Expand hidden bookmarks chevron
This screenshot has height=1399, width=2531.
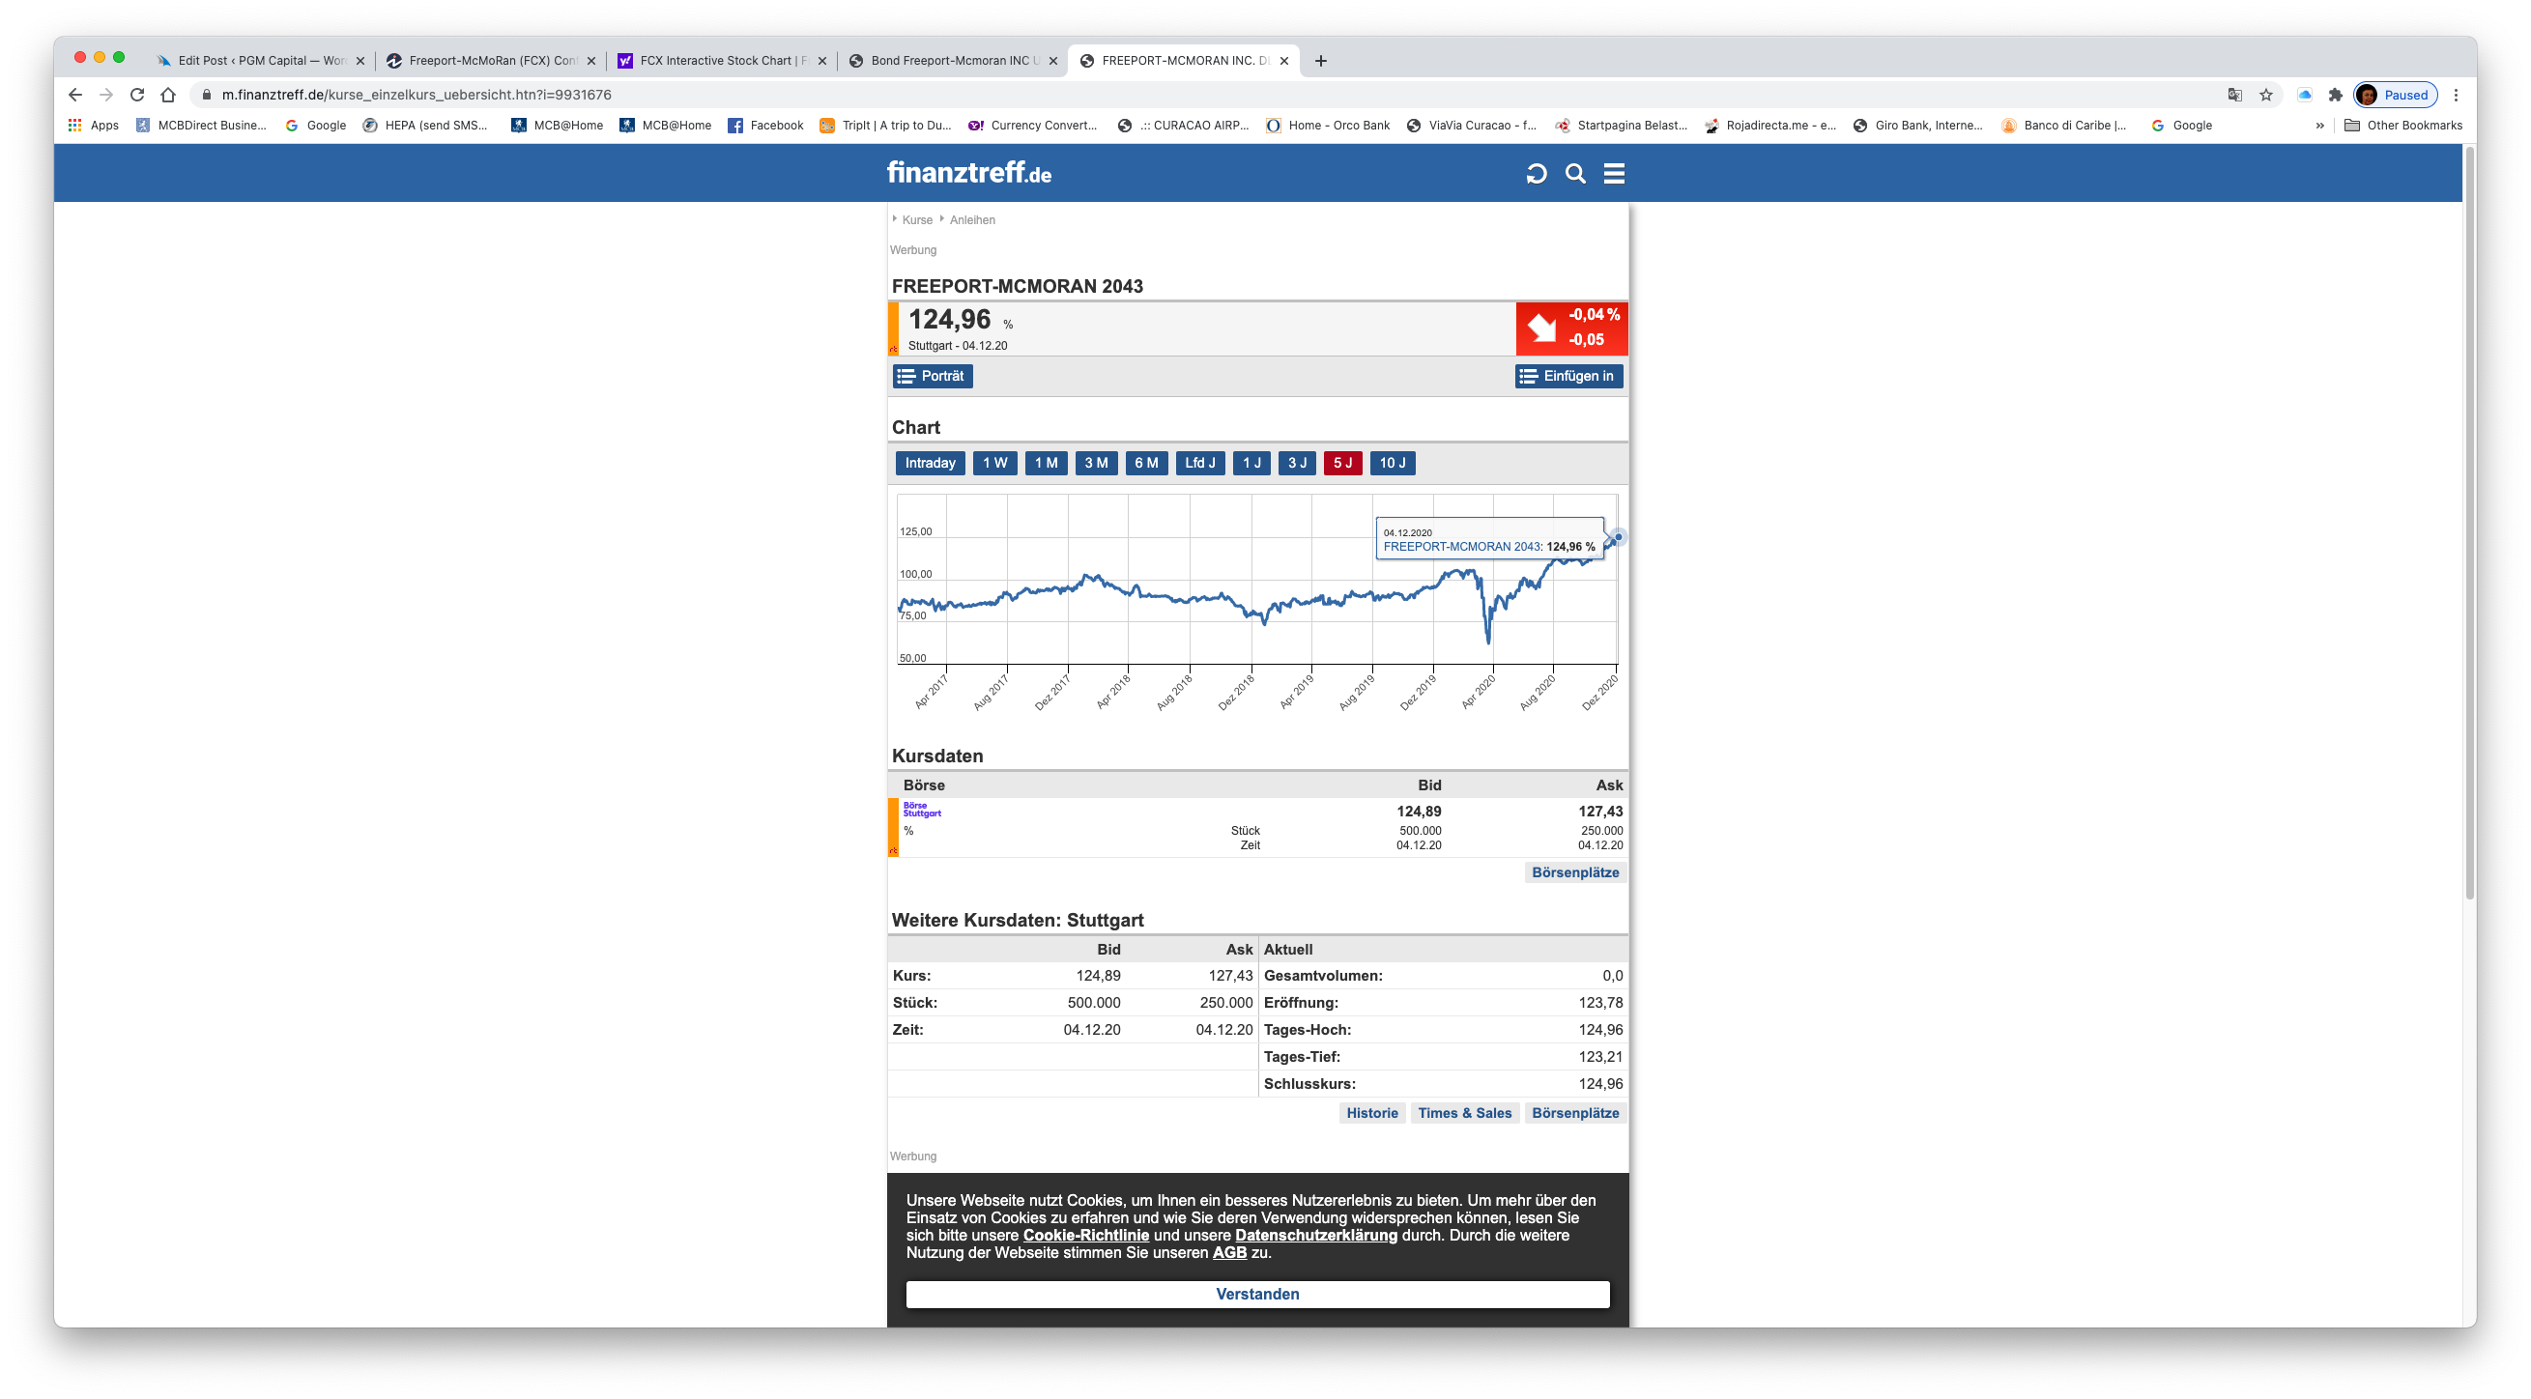pyautogui.click(x=2319, y=125)
